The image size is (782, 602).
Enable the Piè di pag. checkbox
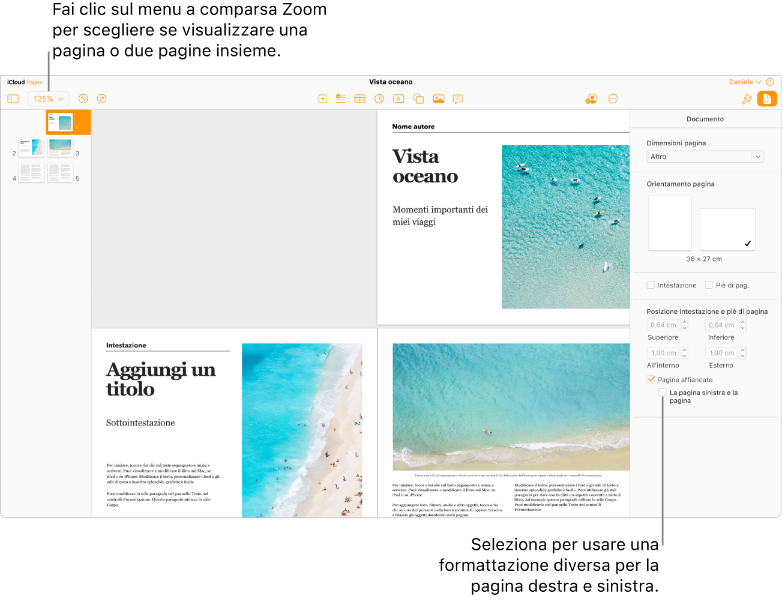click(709, 285)
